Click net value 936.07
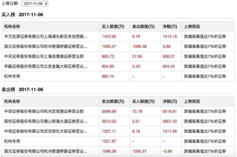This screenshot has height=157, width=237. pyautogui.click(x=169, y=56)
